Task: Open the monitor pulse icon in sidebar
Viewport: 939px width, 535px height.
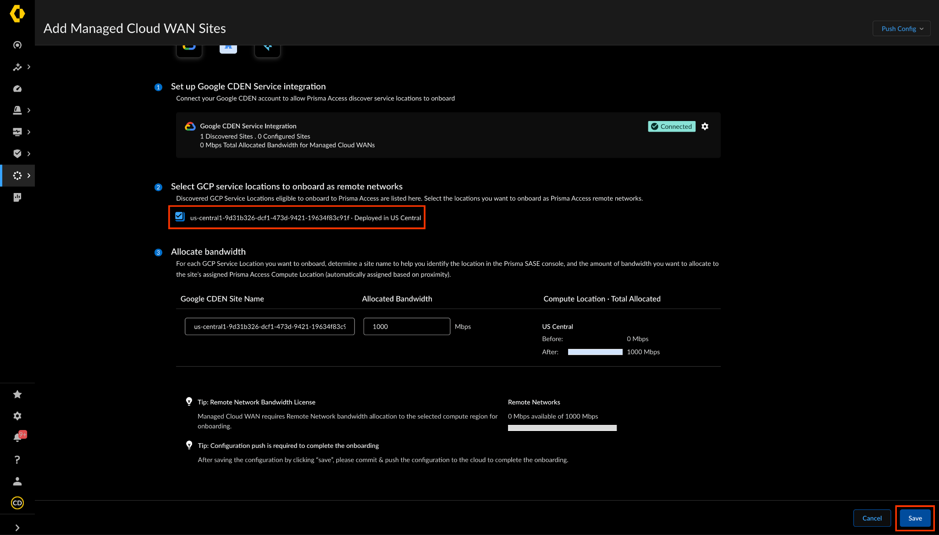Action: 17,132
